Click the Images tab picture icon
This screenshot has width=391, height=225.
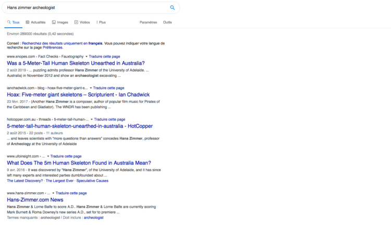pyautogui.click(x=54, y=22)
